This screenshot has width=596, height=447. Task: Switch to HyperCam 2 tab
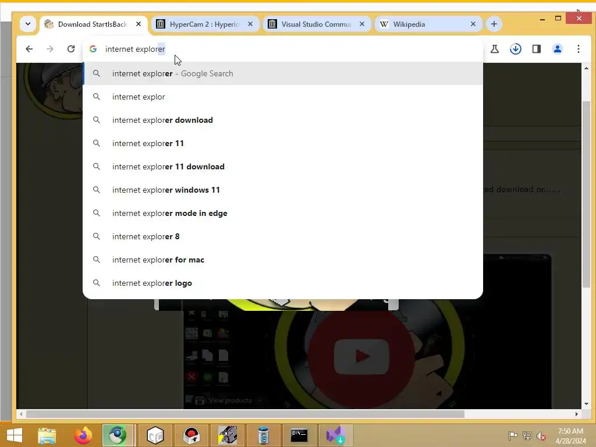(205, 24)
